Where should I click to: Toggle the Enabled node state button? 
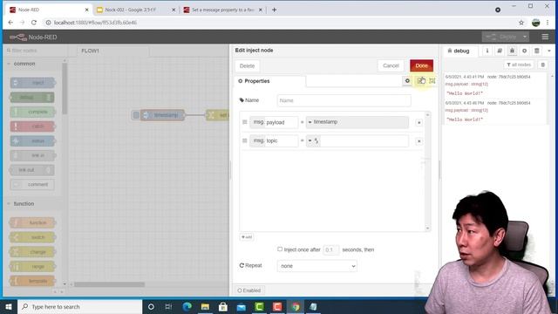pyautogui.click(x=249, y=290)
